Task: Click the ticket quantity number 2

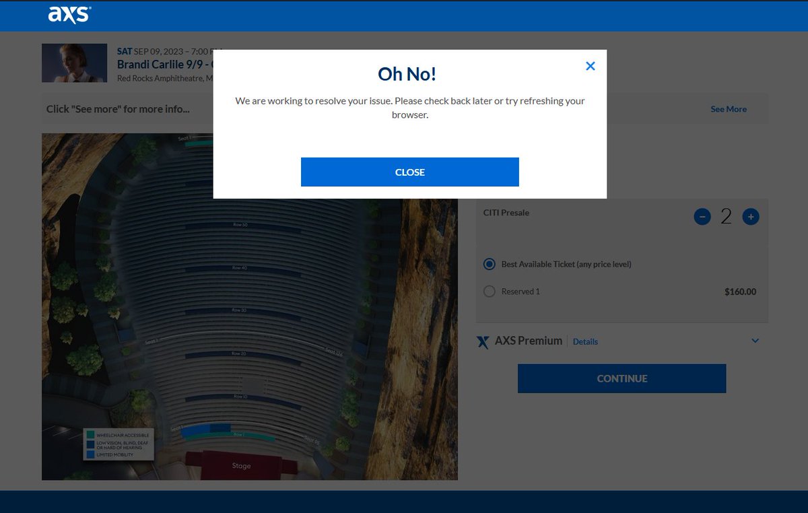Action: pos(726,216)
